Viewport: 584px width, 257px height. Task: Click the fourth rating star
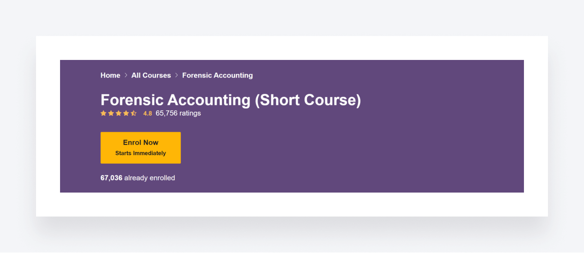[x=126, y=113]
